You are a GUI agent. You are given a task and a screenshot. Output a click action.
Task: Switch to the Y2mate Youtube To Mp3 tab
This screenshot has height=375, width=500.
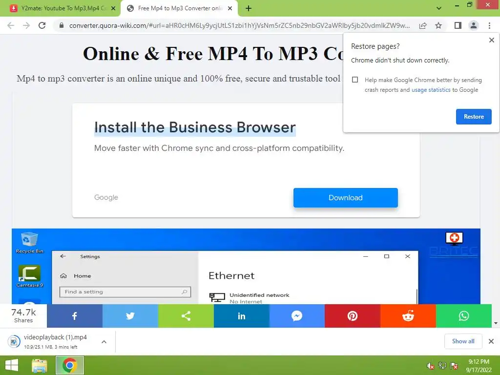pyautogui.click(x=64, y=8)
